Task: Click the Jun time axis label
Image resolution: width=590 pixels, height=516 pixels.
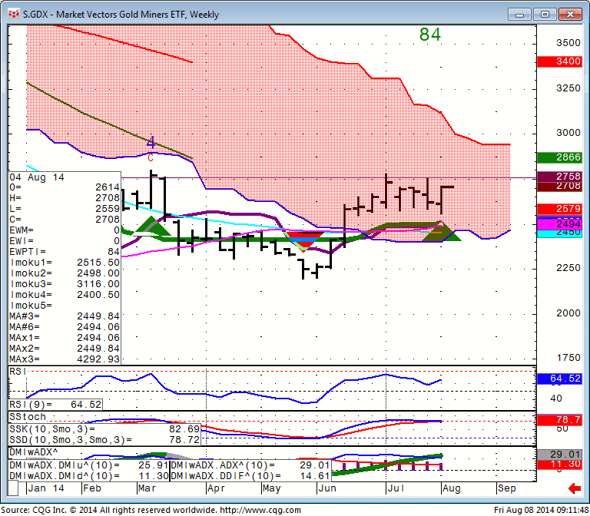Action: (x=326, y=488)
